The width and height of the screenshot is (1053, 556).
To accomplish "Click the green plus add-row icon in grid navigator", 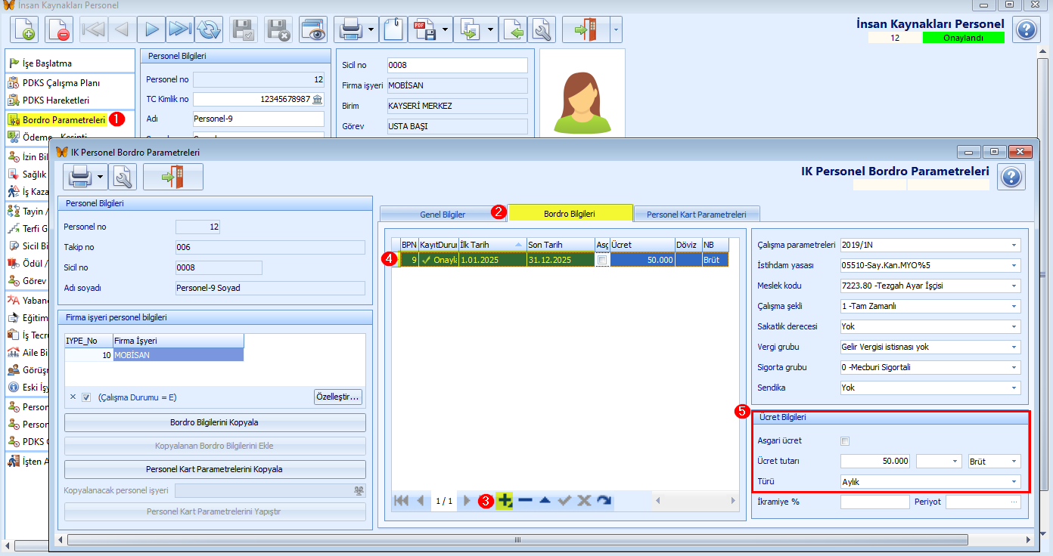I will coord(505,500).
